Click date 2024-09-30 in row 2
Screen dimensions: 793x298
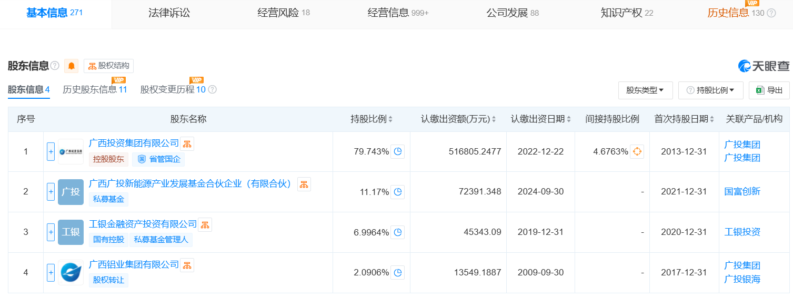point(540,192)
